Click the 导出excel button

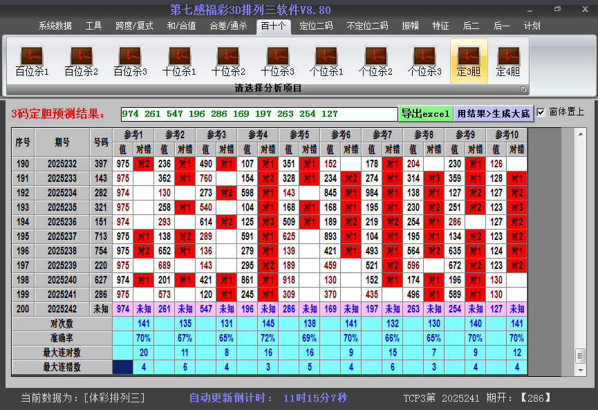425,113
